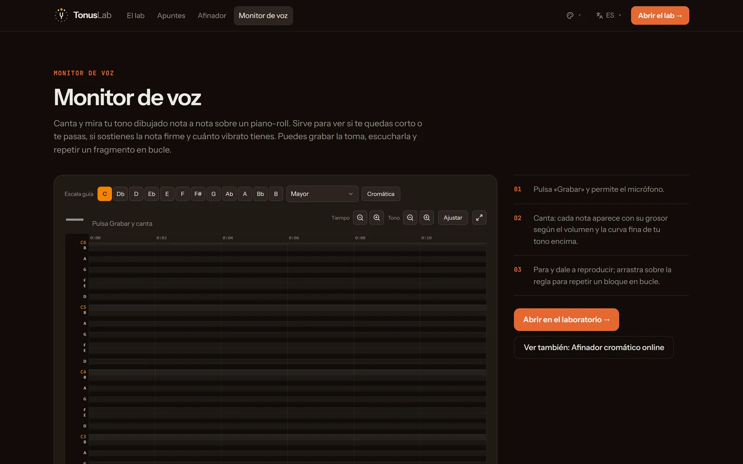Select guide scale root D
The image size is (743, 464).
click(136, 194)
